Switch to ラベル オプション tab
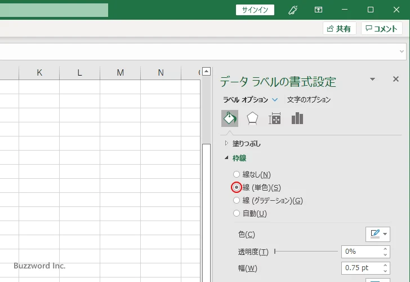Viewport: 410px width, 282px height. pos(246,100)
